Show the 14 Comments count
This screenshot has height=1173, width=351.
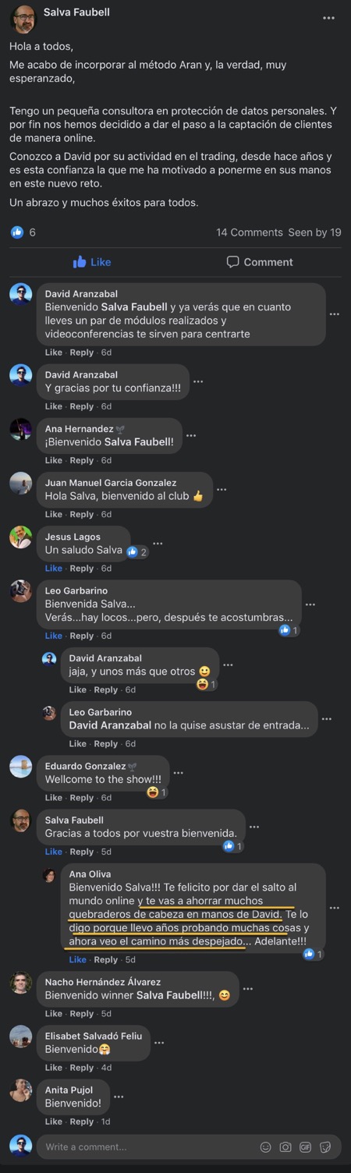[250, 232]
